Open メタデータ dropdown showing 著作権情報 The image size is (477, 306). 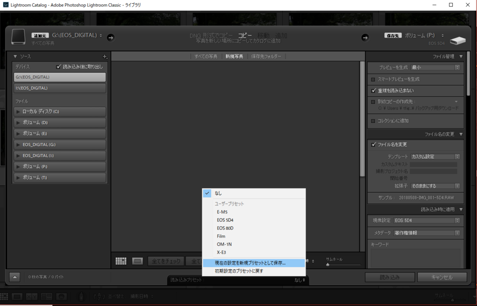(x=427, y=233)
